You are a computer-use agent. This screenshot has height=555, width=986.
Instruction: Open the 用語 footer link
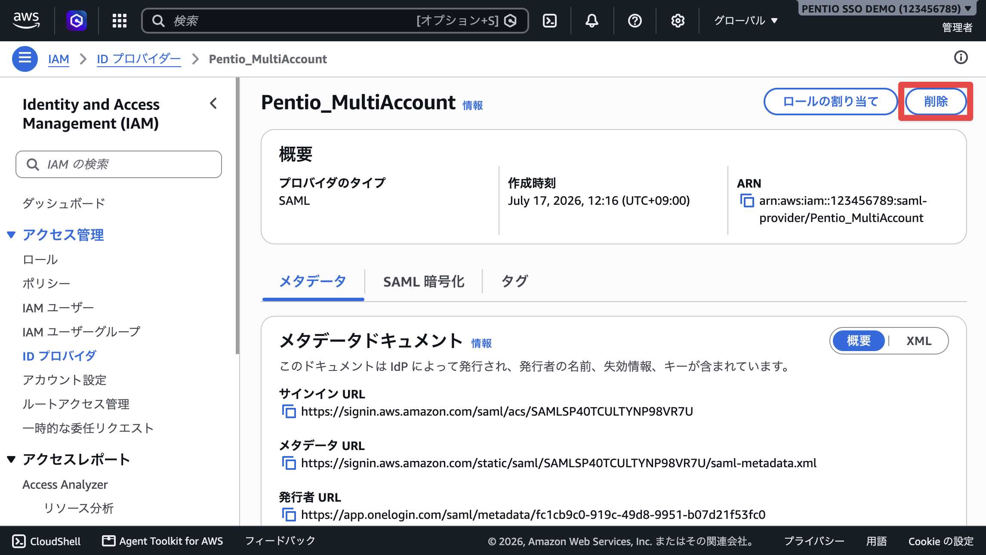(876, 541)
